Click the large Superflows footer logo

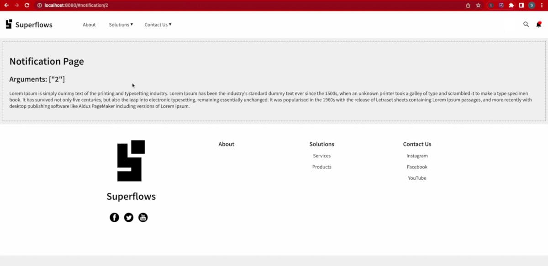(x=131, y=161)
